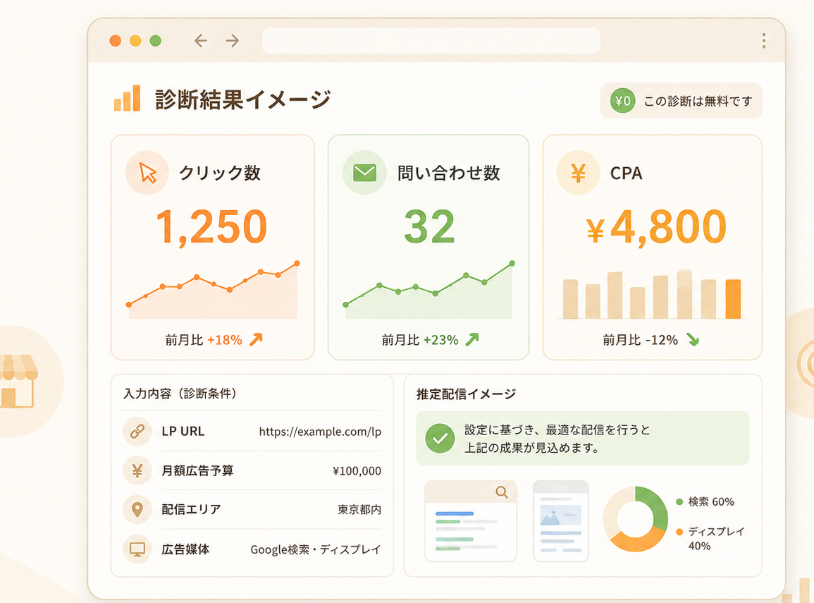The height and width of the screenshot is (603, 814).
Task: Click the 前月比 +18% text
Action: click(x=204, y=340)
